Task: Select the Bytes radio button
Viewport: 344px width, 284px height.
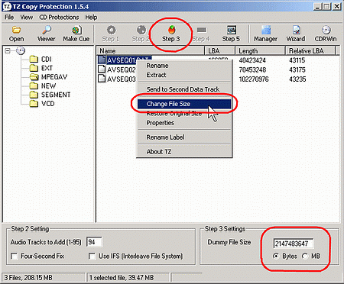Action: point(276,256)
